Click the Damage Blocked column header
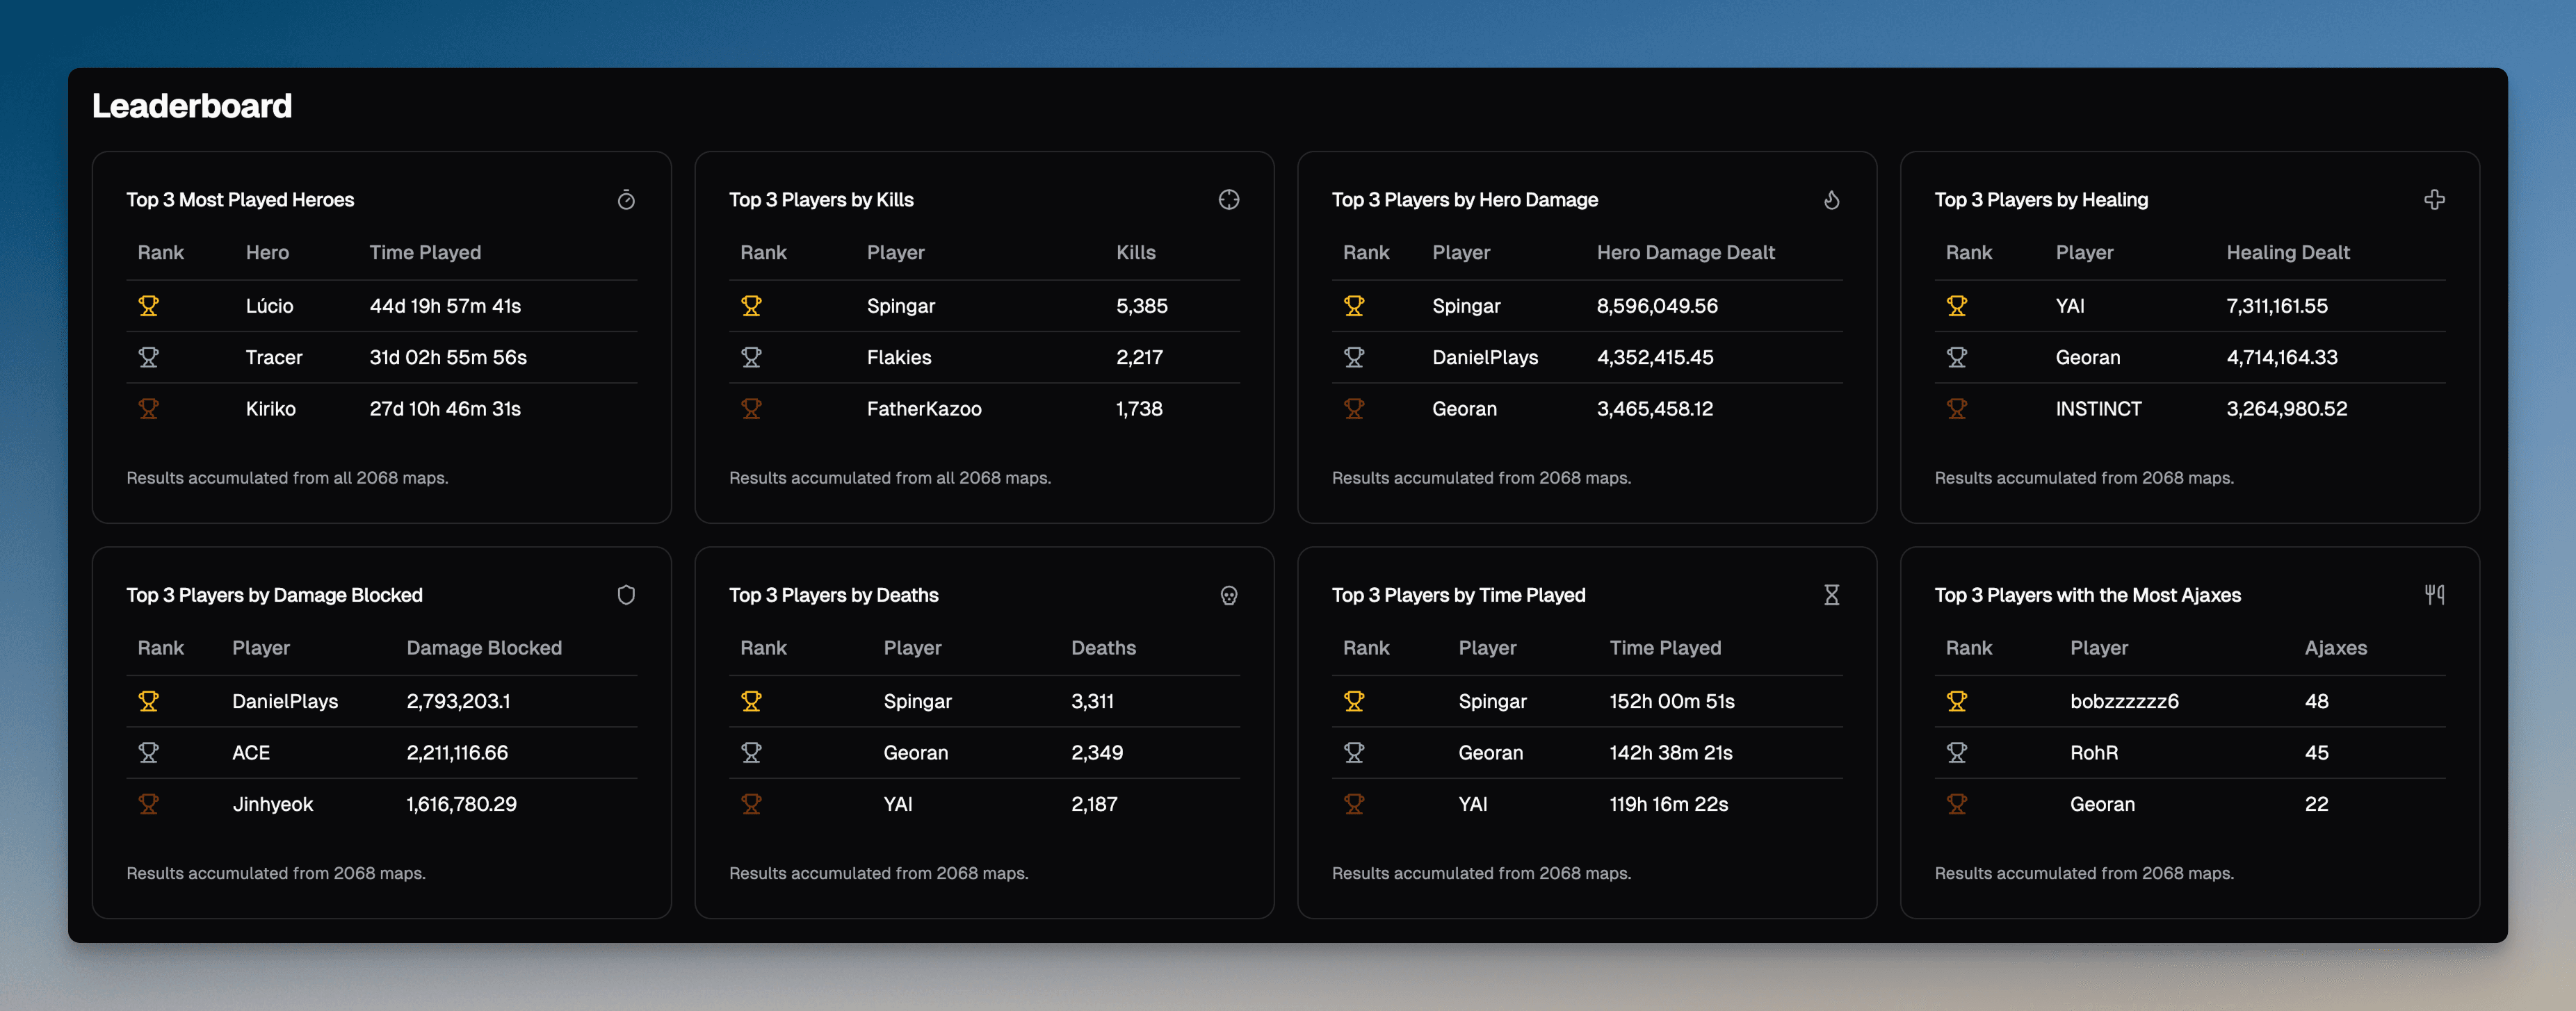This screenshot has width=2576, height=1011. point(484,648)
